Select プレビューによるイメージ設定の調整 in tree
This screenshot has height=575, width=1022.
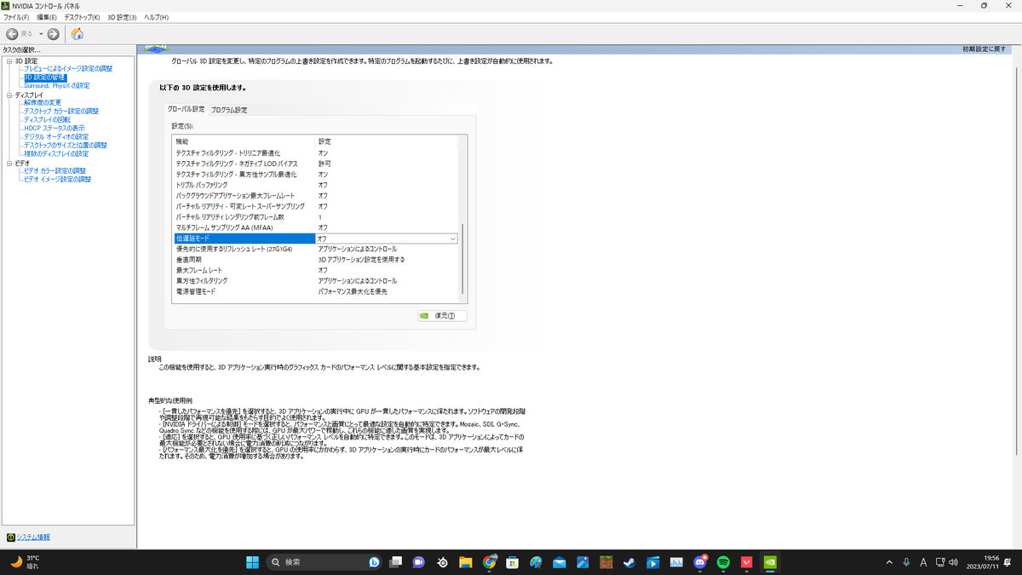pos(68,69)
